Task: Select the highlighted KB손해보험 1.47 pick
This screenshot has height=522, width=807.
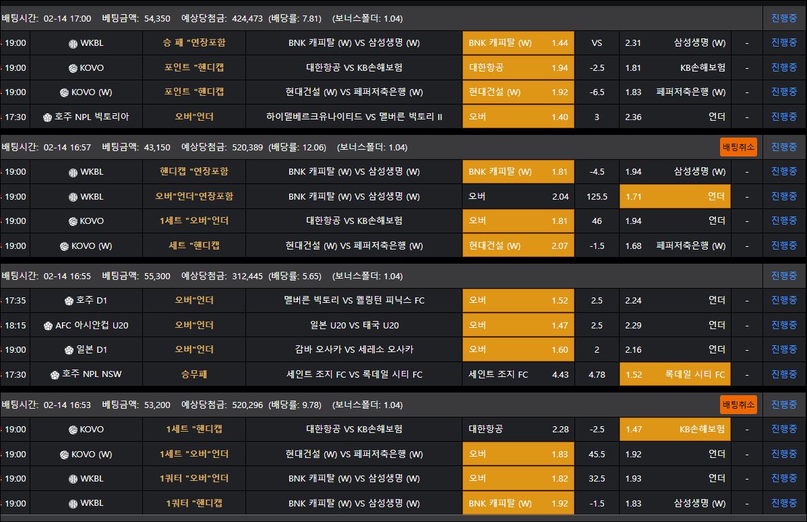Action: (x=675, y=429)
